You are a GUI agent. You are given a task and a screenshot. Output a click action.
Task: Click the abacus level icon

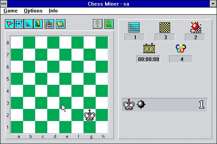[x=134, y=28]
